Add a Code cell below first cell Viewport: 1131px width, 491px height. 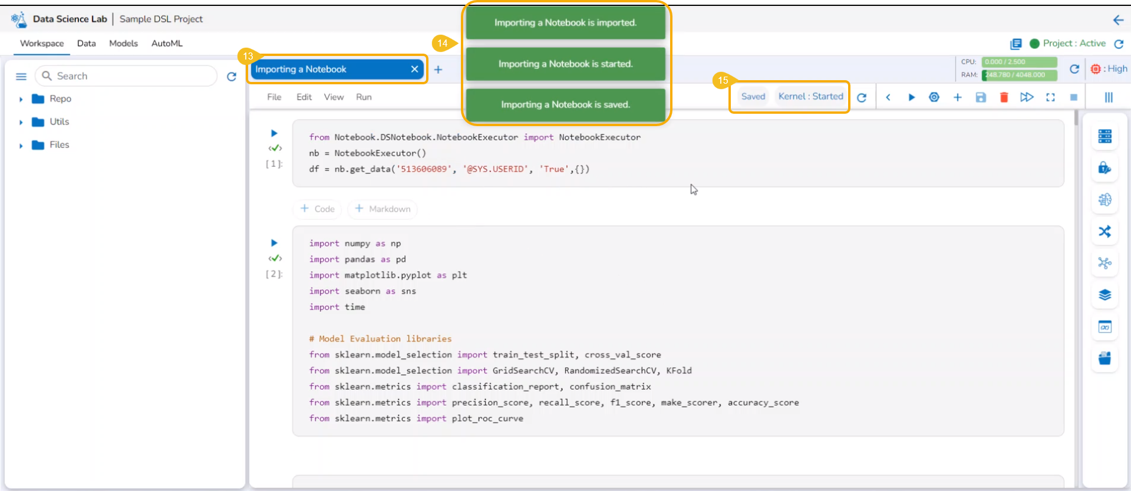tap(318, 209)
